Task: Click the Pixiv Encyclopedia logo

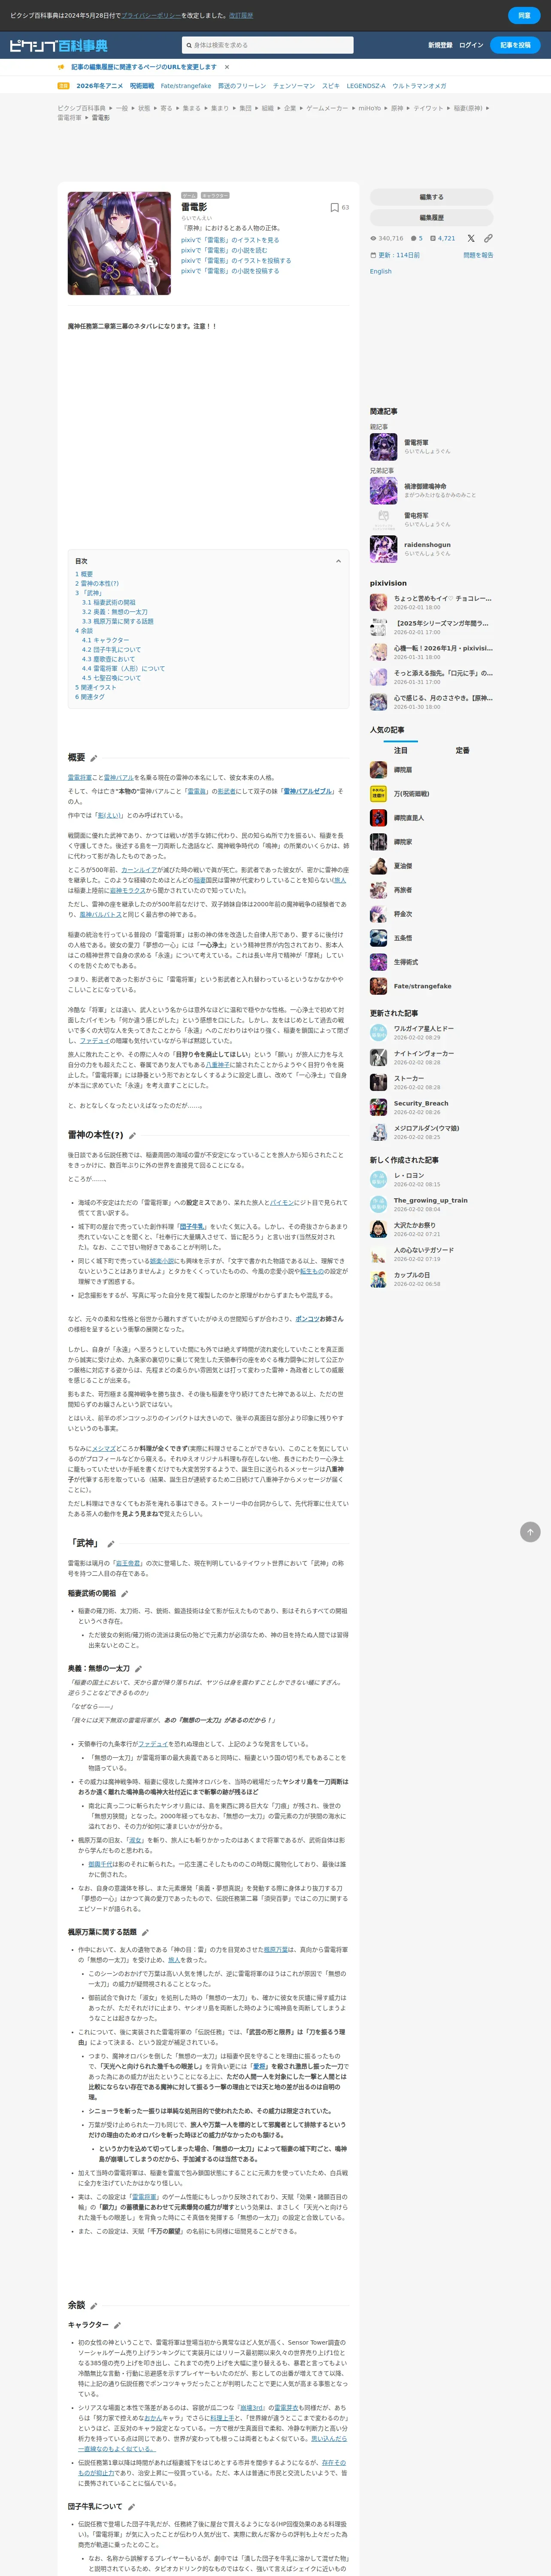Action: [58, 46]
